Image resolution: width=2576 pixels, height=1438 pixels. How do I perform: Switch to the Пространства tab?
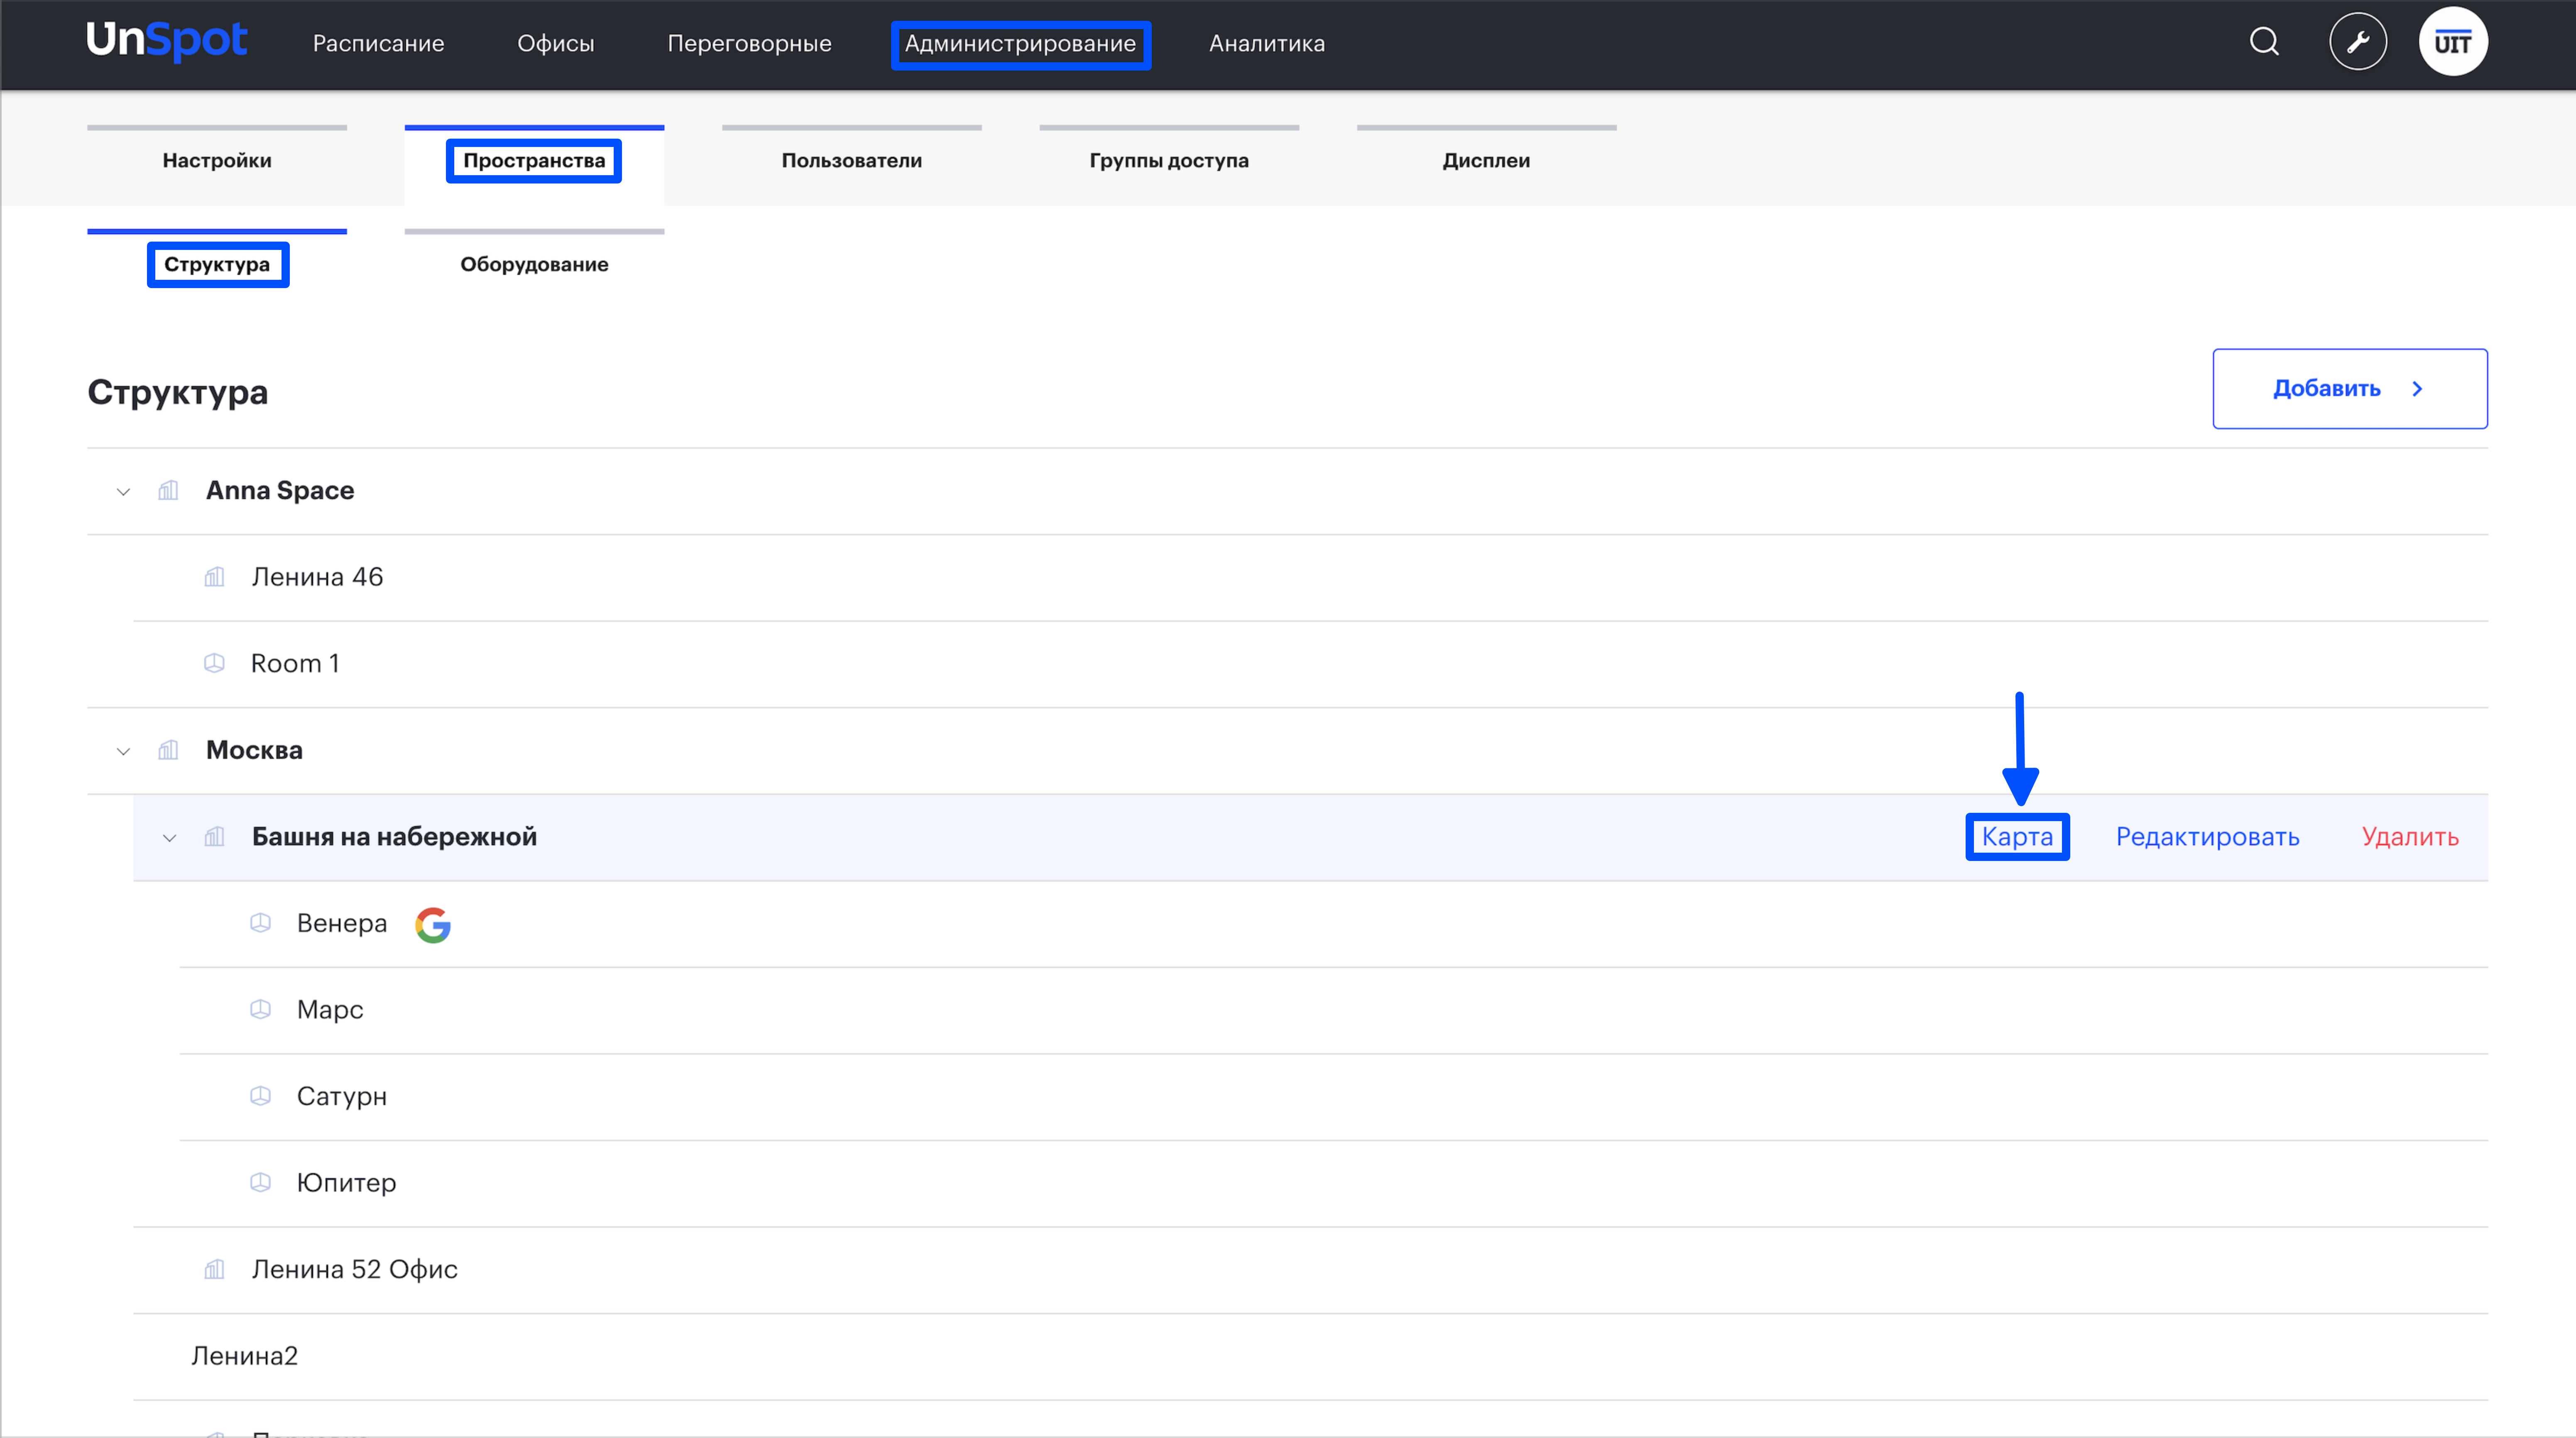point(534,160)
